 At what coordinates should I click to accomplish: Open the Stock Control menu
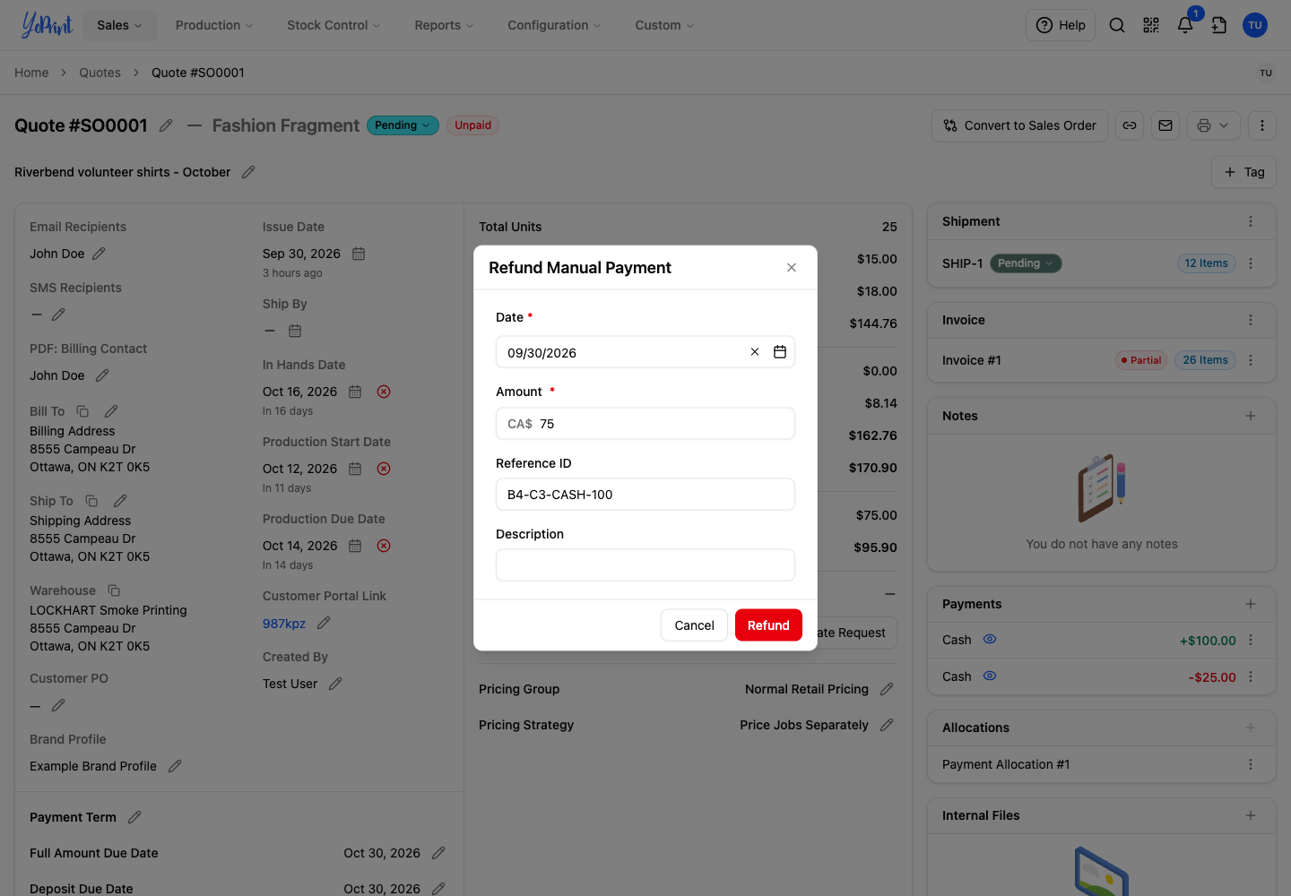click(x=334, y=25)
